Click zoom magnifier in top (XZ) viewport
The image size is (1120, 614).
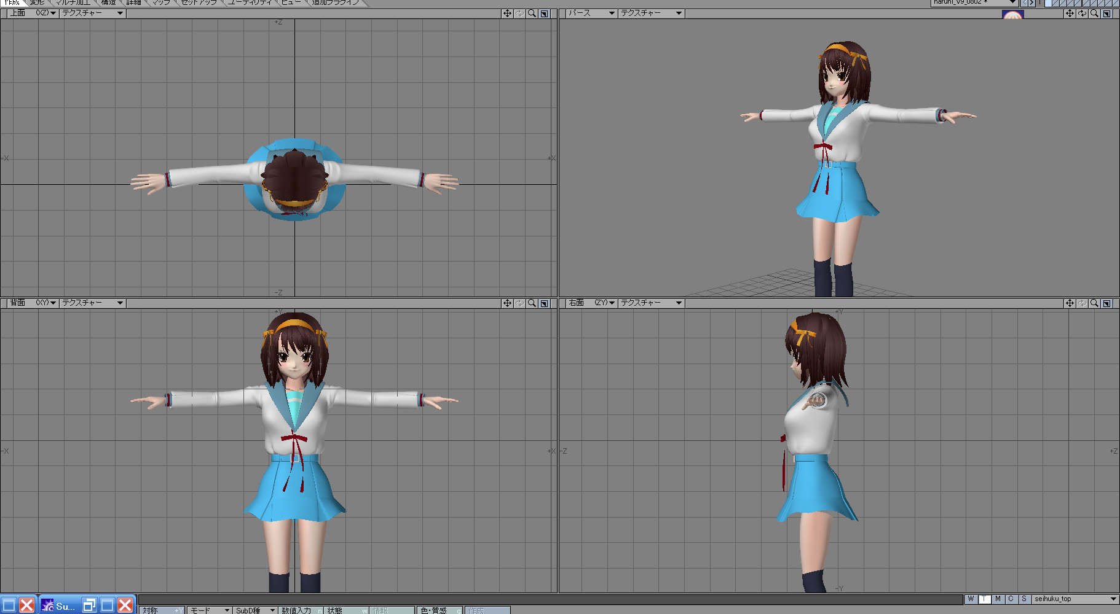tap(532, 14)
